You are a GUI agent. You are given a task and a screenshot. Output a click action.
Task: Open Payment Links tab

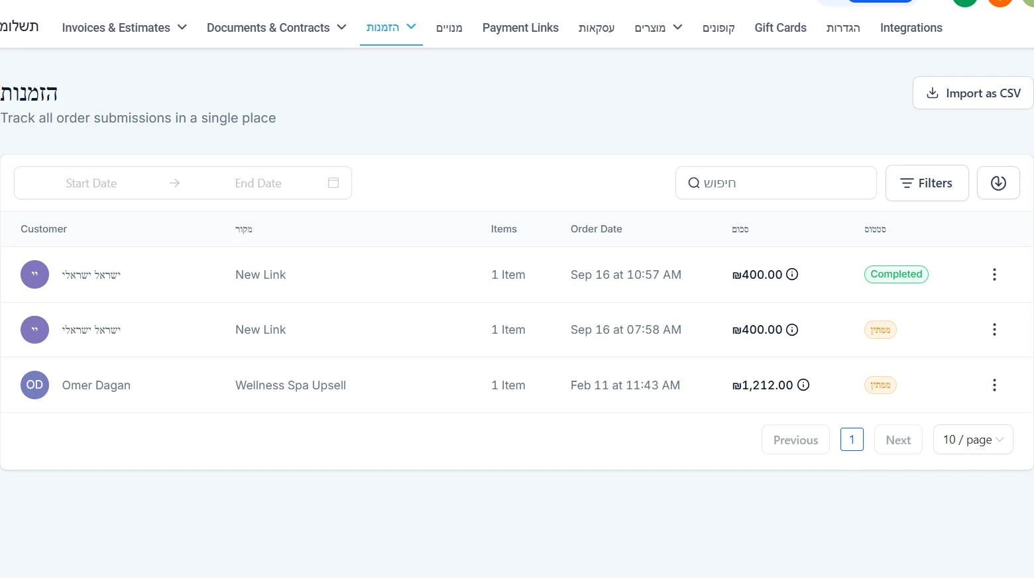point(520,27)
